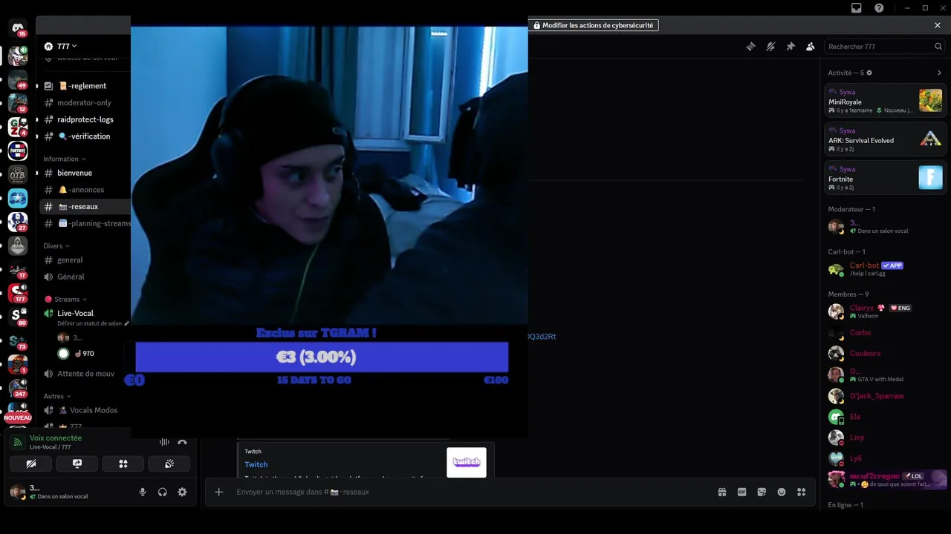Mute microphone in user panel
951x534 pixels.
pos(143,492)
